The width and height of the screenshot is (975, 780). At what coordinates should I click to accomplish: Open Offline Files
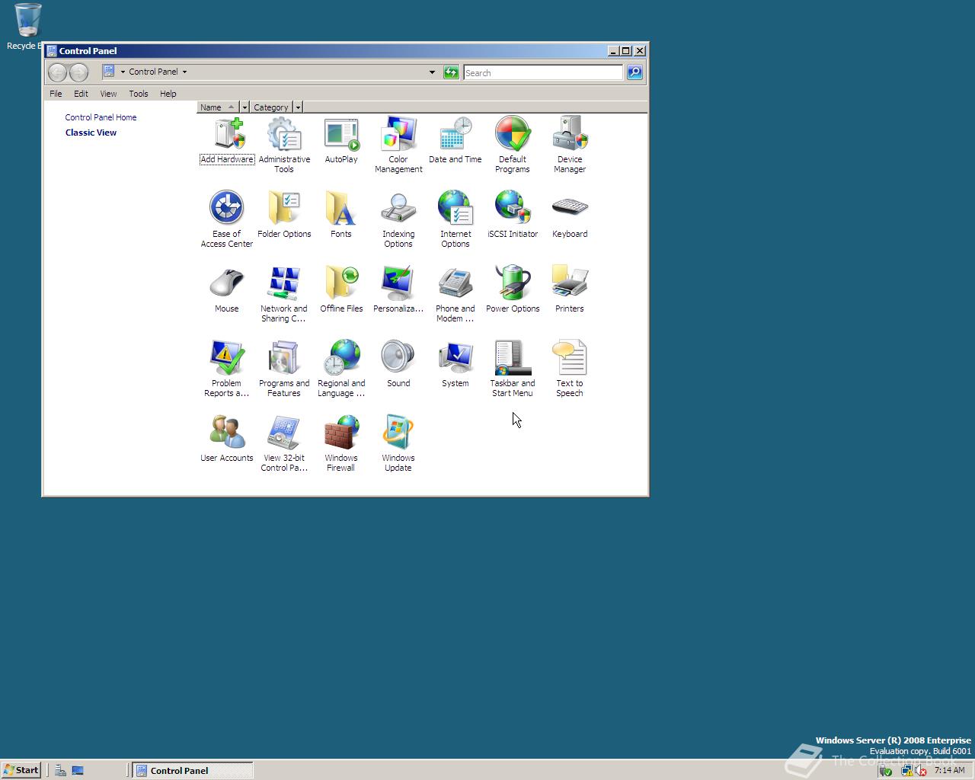coord(341,289)
